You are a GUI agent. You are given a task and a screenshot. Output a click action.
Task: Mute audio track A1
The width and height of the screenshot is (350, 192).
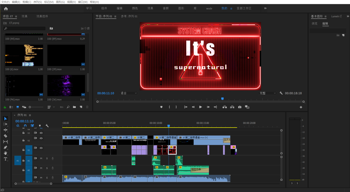(41, 158)
